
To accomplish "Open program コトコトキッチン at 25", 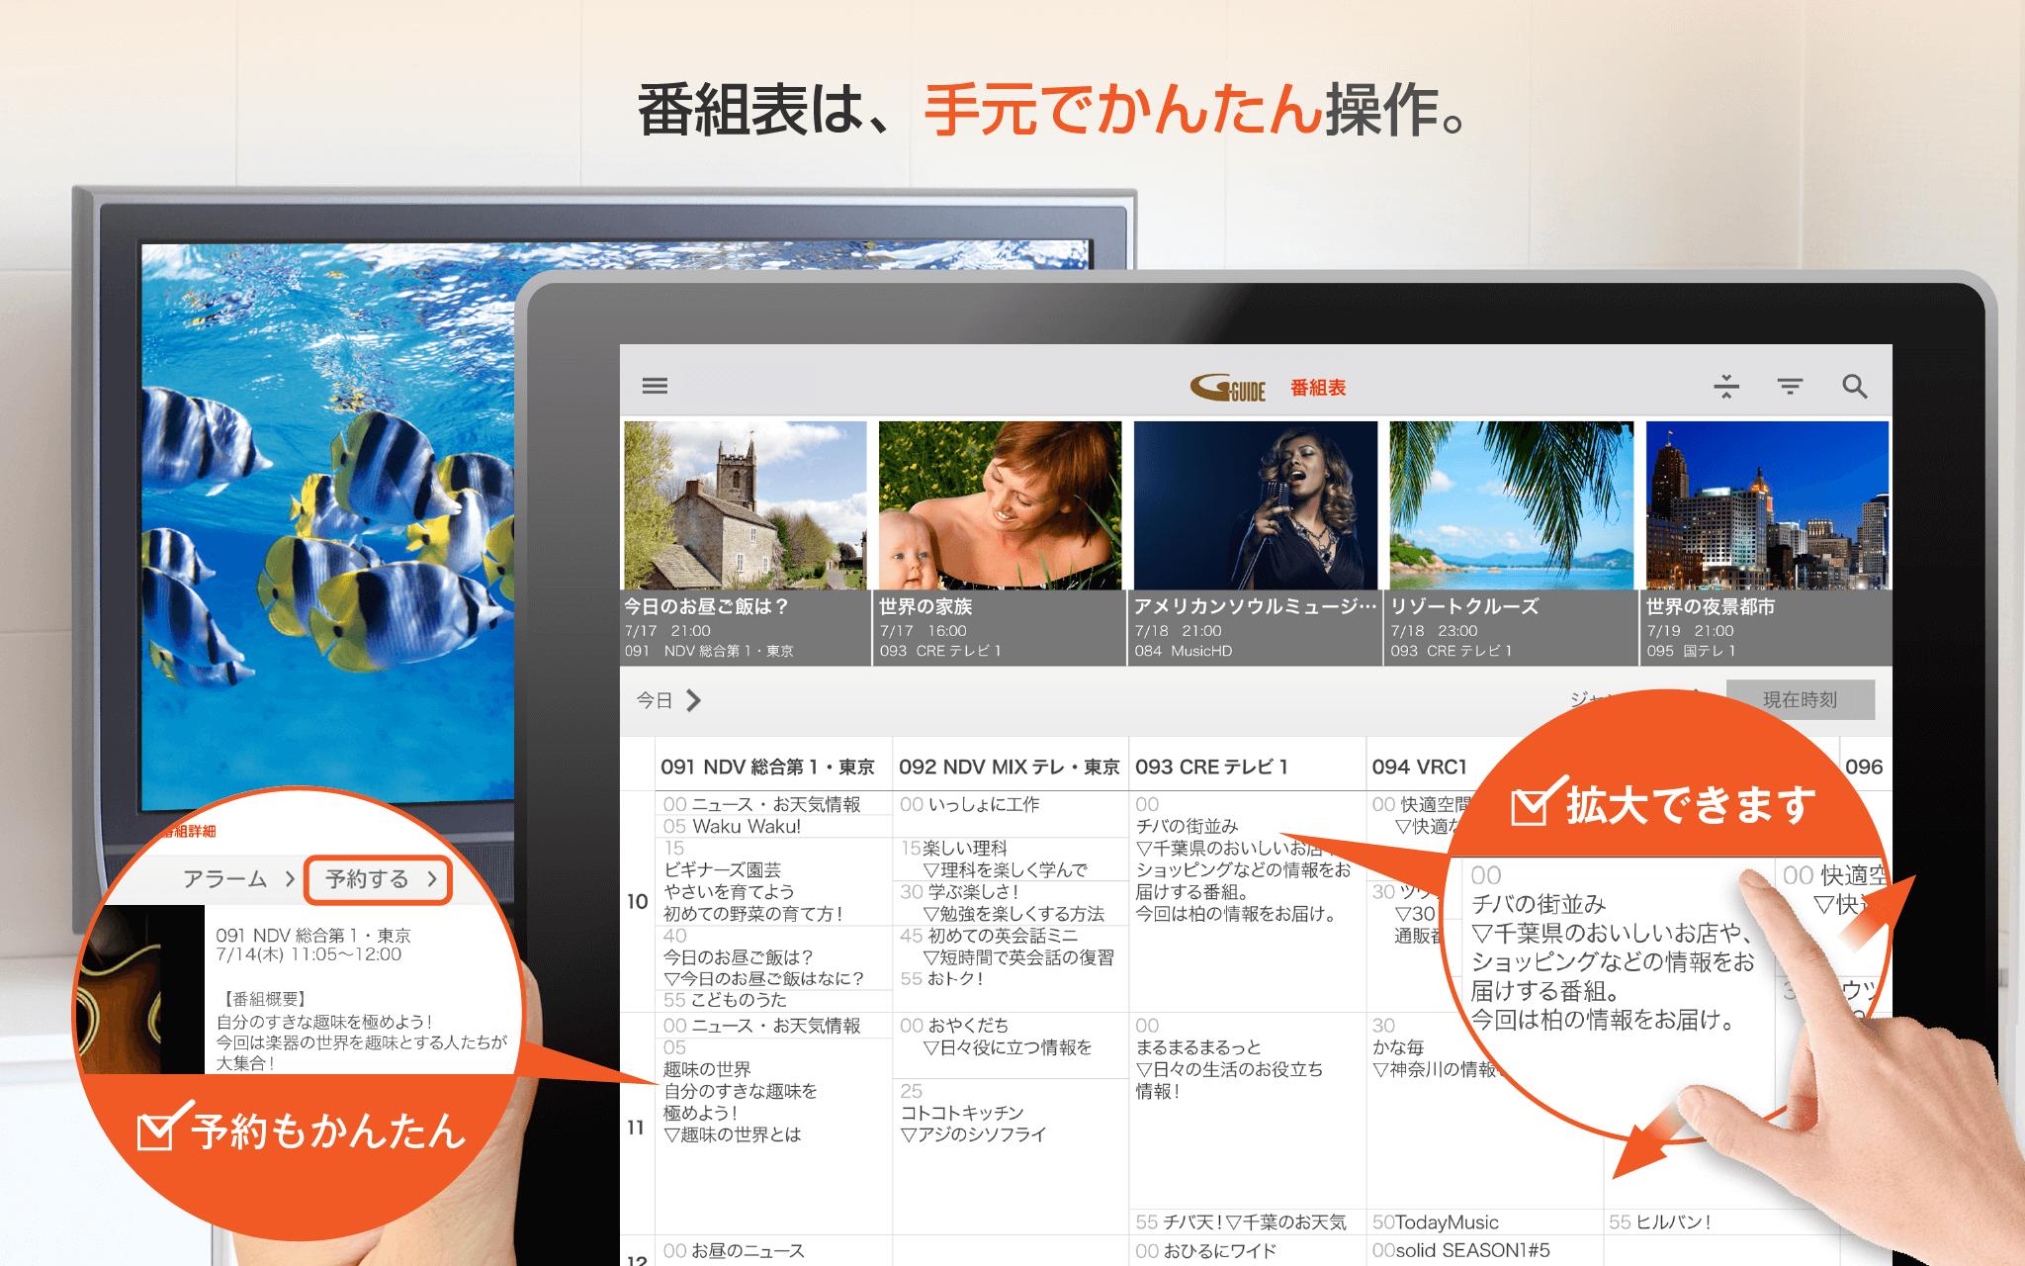I will pyautogui.click(x=1011, y=1155).
